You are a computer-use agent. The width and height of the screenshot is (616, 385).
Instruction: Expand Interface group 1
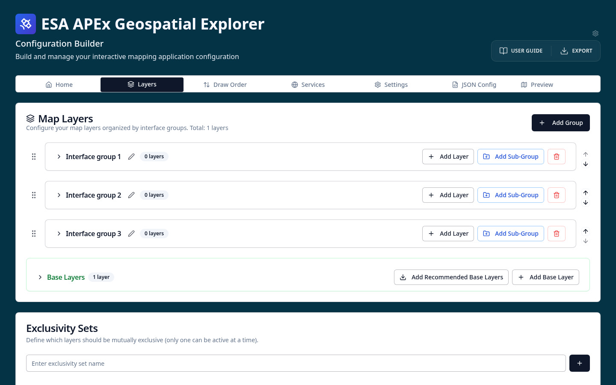click(59, 157)
